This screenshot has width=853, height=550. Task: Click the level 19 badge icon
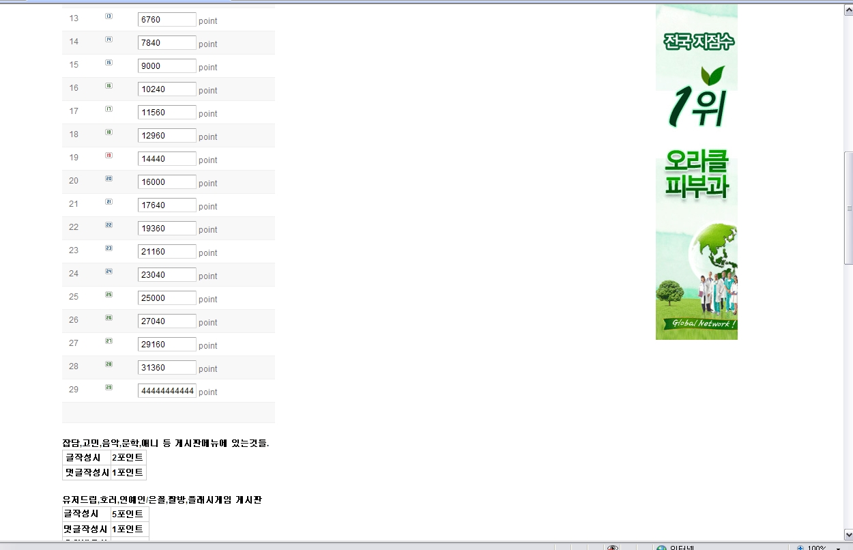109,155
